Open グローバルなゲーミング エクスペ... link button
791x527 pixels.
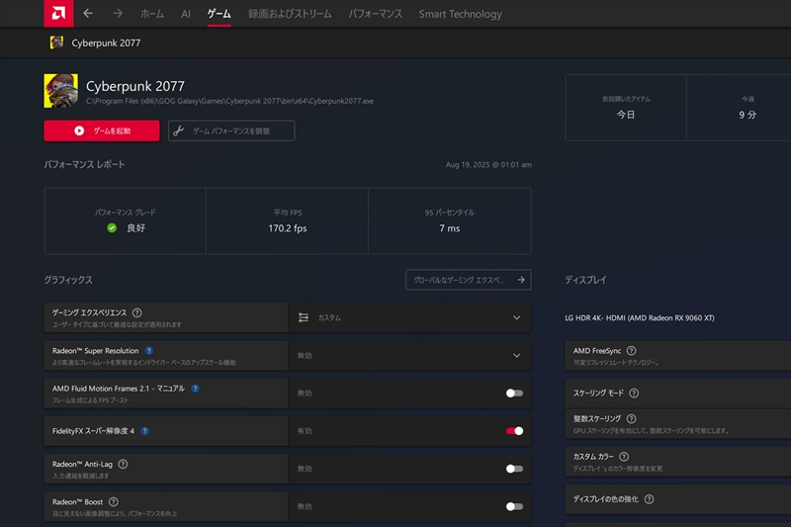pos(468,280)
